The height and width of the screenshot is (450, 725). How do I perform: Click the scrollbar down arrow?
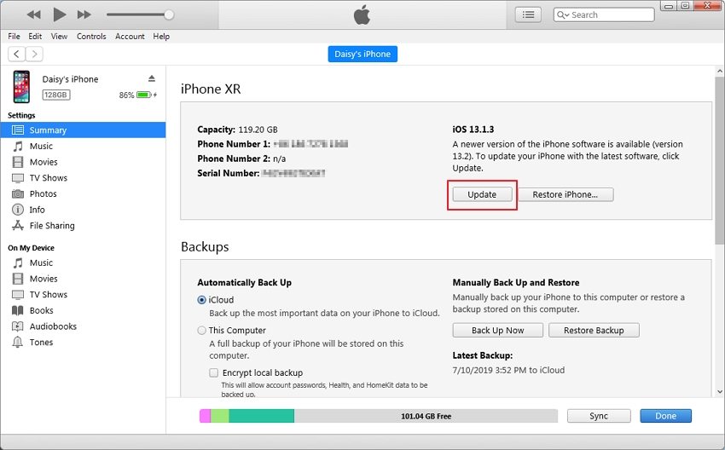(x=719, y=392)
